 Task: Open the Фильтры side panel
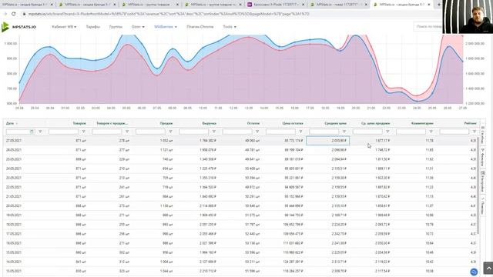point(483,158)
